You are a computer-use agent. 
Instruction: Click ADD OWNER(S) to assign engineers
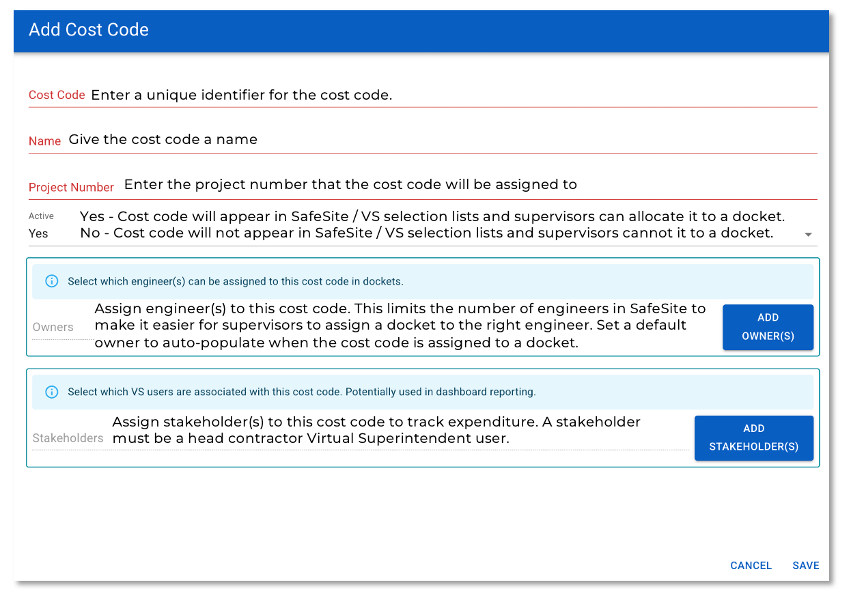[x=768, y=328]
